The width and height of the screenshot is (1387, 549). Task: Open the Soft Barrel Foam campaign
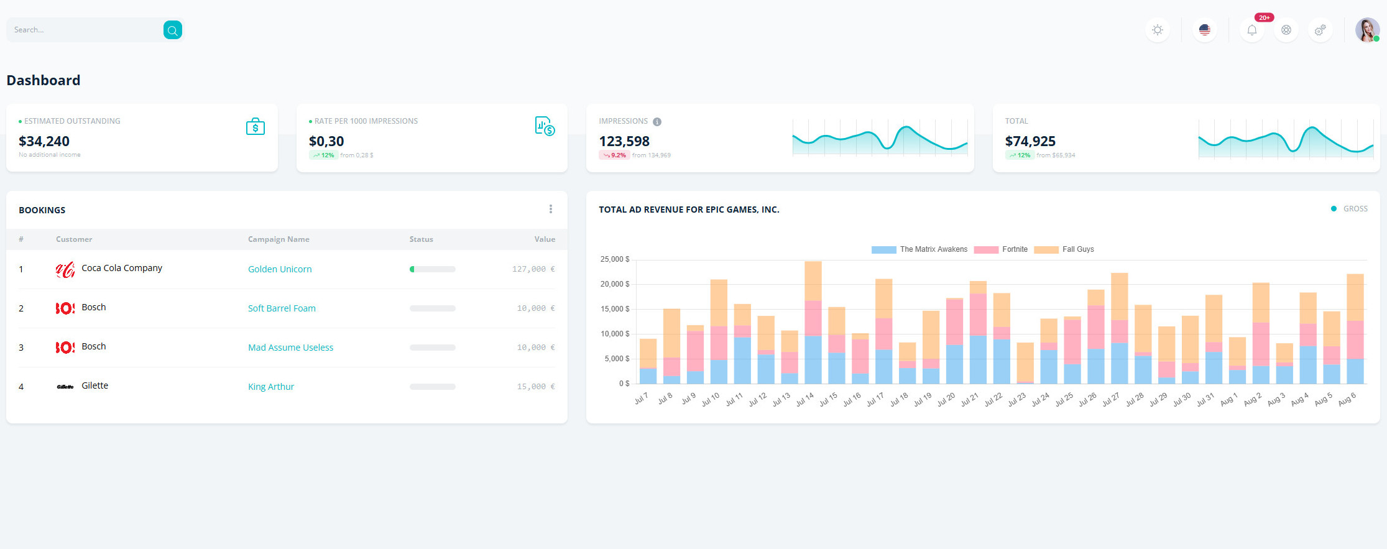click(x=282, y=308)
